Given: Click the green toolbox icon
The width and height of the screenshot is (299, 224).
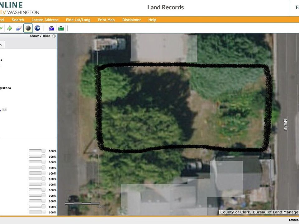Looking at the screenshot, I should pyautogui.click(x=61, y=28).
